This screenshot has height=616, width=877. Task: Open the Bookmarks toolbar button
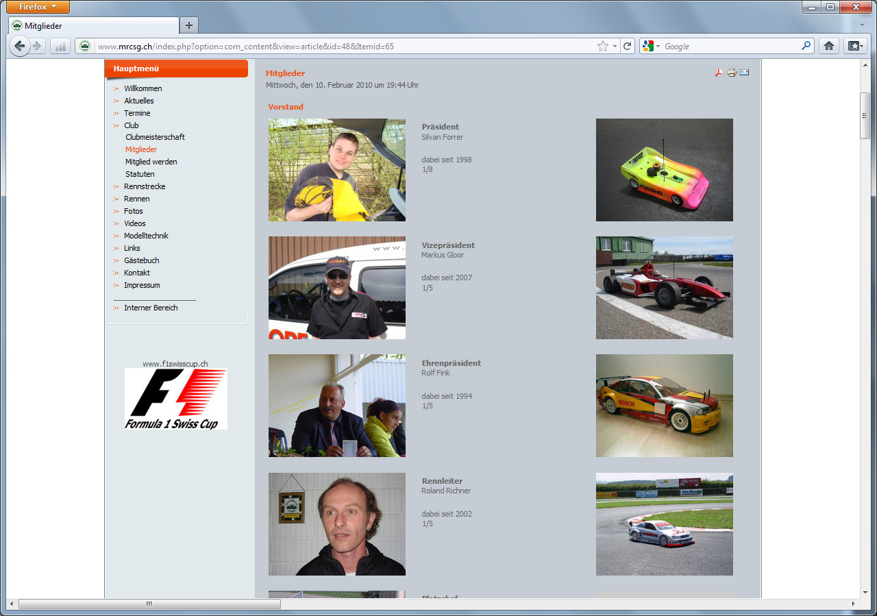(x=855, y=46)
